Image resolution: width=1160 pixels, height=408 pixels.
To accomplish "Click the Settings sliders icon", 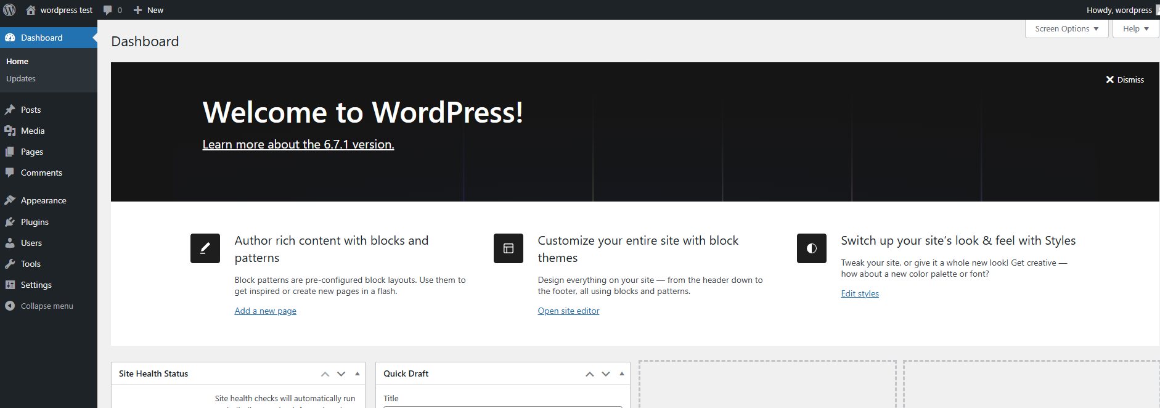I will coord(10,285).
